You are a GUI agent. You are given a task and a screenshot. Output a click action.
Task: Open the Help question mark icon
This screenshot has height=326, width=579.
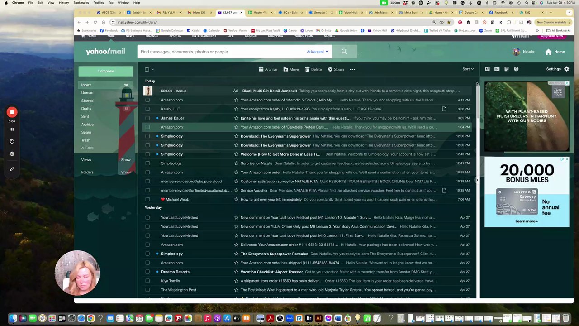[516, 69]
